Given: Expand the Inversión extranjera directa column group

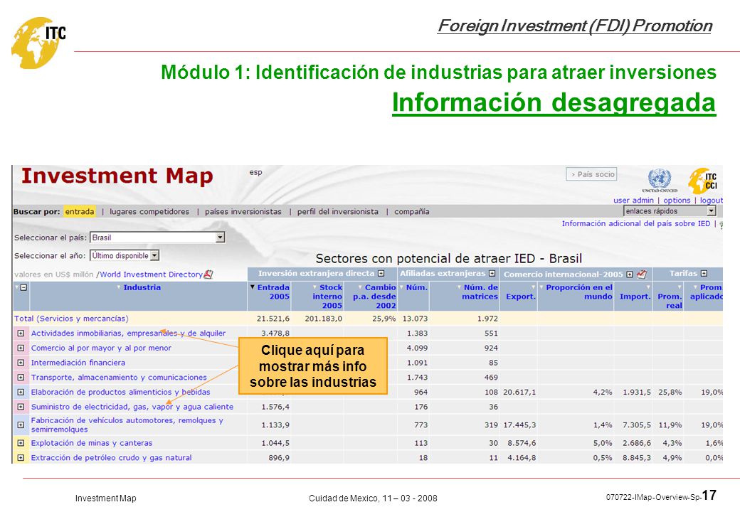Looking at the screenshot, I should pyautogui.click(x=381, y=274).
